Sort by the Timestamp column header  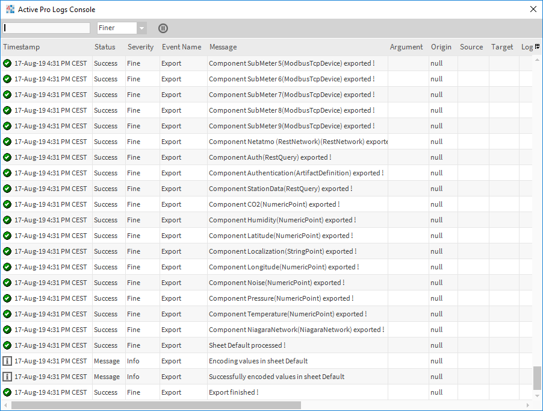click(22, 47)
